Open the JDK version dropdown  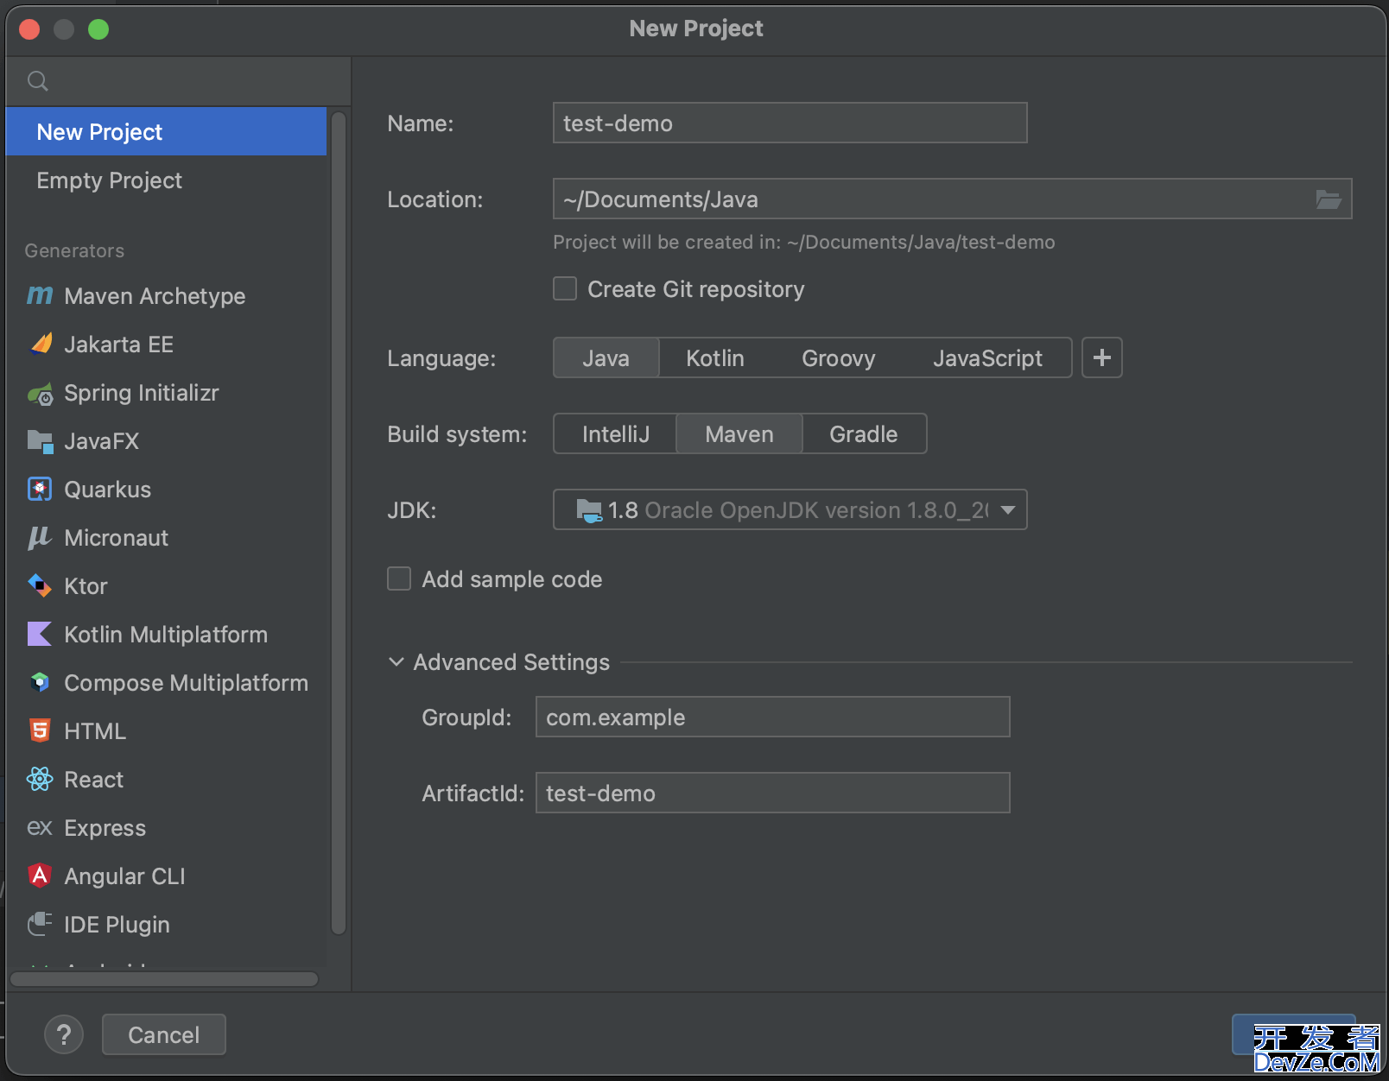pyautogui.click(x=790, y=509)
